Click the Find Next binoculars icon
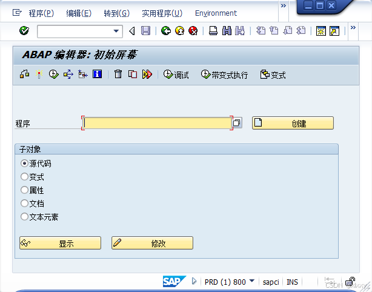The width and height of the screenshot is (372, 292). tap(240, 31)
